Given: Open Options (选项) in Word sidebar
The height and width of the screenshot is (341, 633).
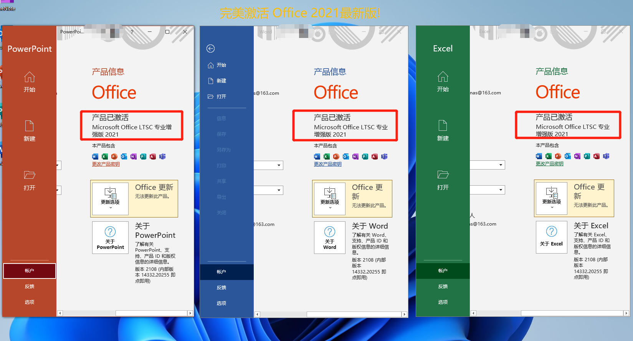Looking at the screenshot, I should [x=226, y=303].
